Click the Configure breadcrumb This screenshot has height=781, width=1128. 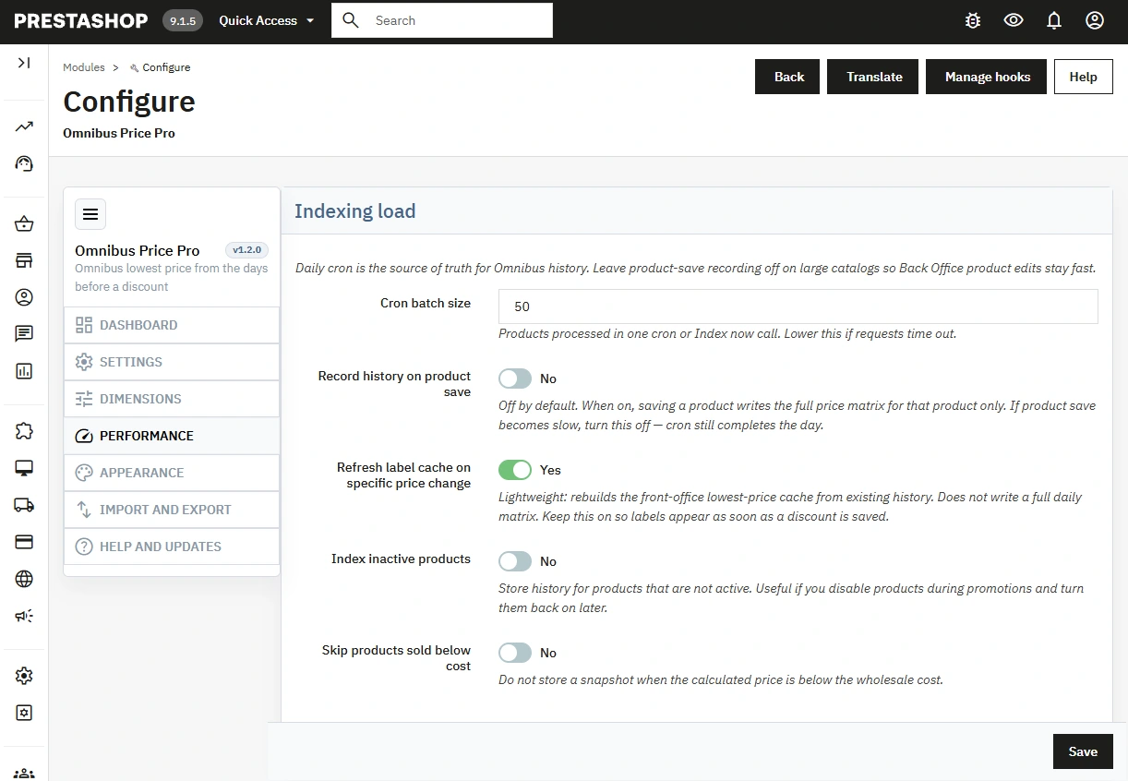point(161,67)
